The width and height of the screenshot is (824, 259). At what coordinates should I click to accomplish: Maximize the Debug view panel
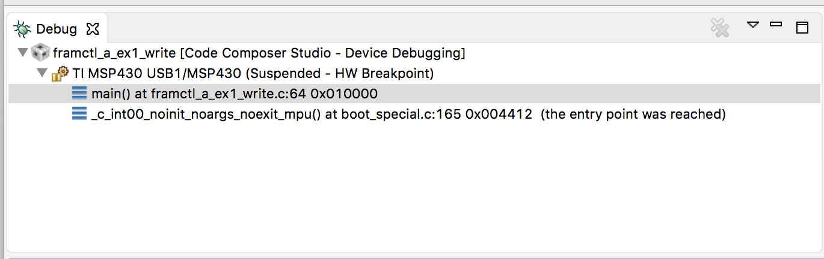802,27
